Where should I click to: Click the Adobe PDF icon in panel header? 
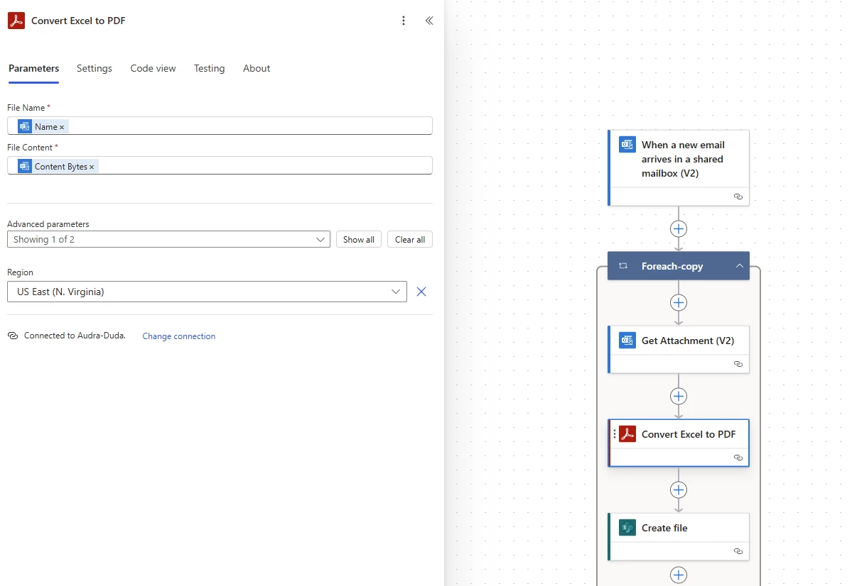click(x=16, y=21)
